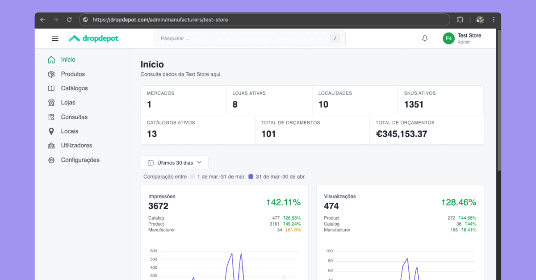
Task: Open the Utilizadores users icon
Action: point(51,145)
